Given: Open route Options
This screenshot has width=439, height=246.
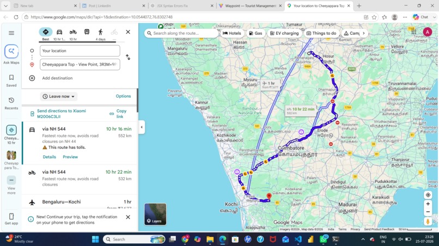Looking at the screenshot, I should click(x=123, y=96).
